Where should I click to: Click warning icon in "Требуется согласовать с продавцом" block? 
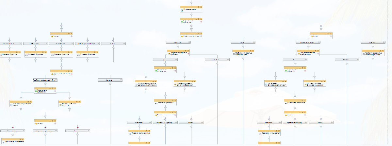point(169,53)
